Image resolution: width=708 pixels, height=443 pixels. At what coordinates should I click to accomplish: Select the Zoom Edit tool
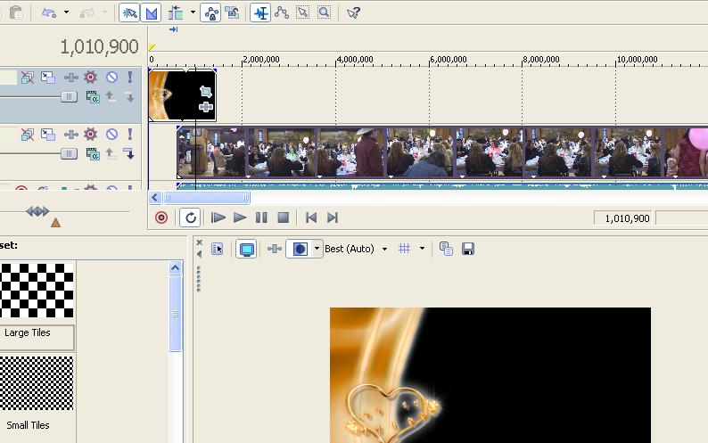[x=324, y=12]
